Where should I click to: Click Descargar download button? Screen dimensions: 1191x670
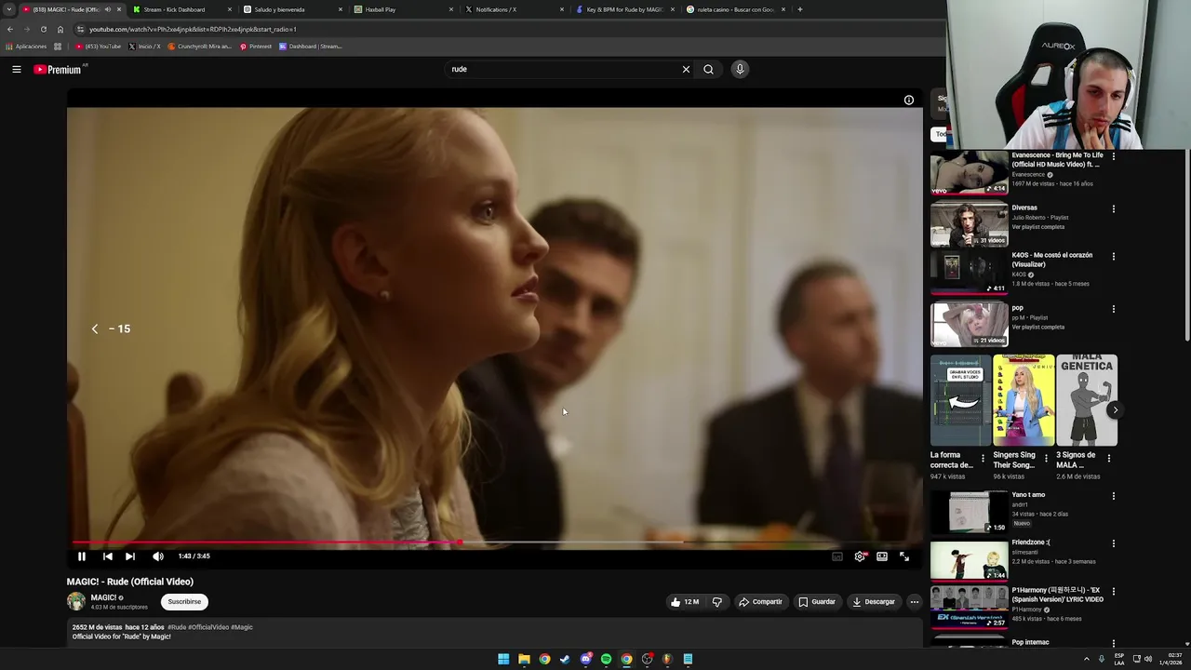874,602
